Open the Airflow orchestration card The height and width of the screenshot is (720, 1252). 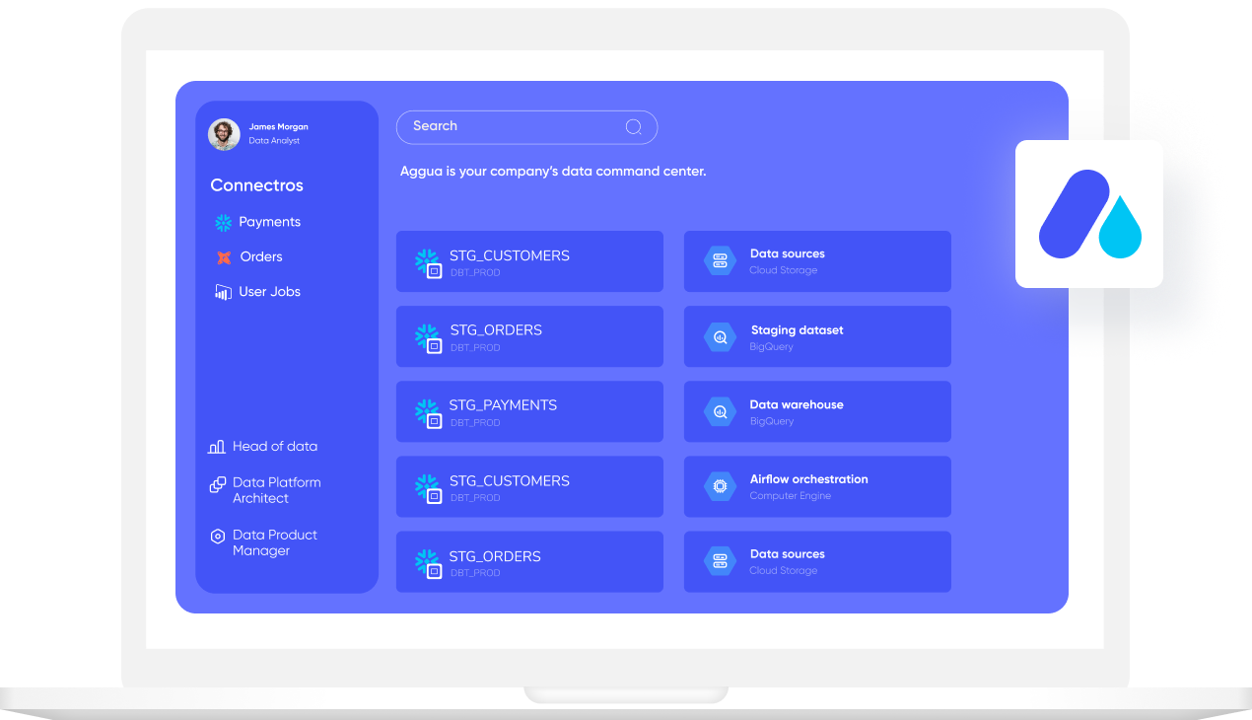817,486
